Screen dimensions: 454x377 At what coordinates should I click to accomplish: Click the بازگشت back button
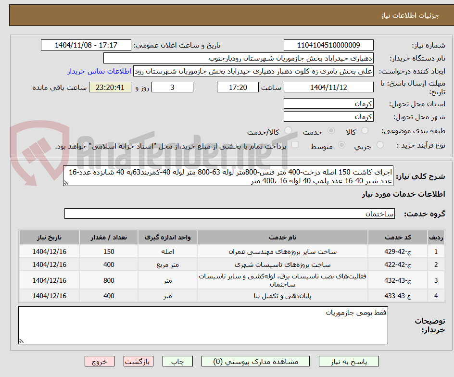coord(138,361)
